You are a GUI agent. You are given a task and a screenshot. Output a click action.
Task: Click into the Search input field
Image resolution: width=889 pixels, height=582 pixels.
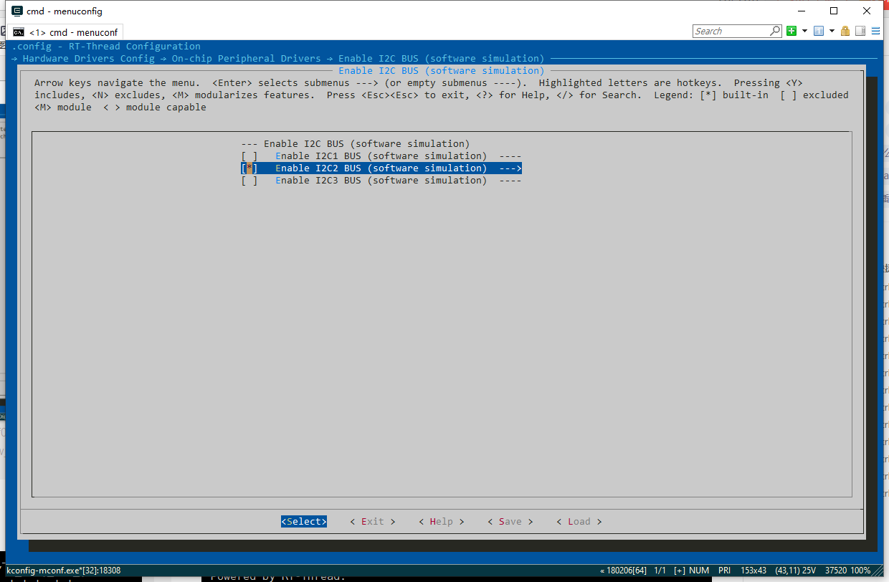[x=731, y=31]
